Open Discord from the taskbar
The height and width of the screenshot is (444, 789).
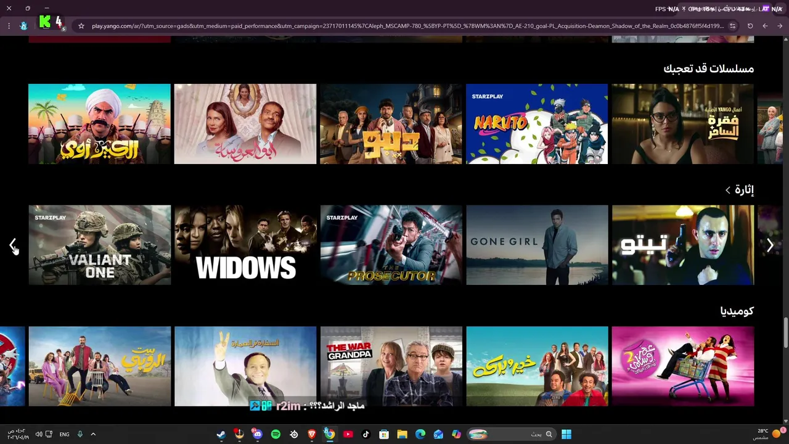tap(257, 434)
